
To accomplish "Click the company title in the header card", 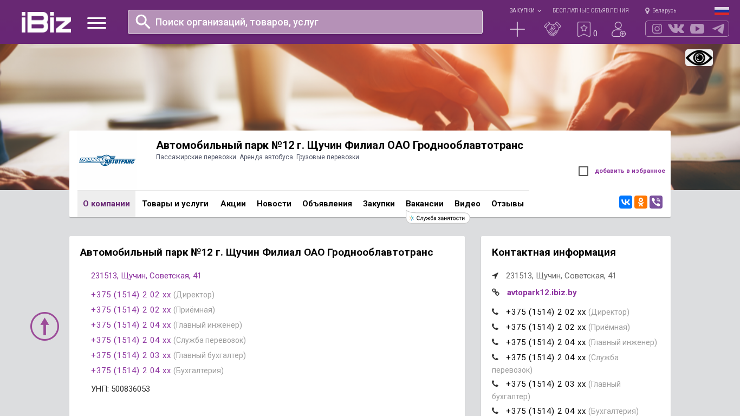I will pos(340,145).
